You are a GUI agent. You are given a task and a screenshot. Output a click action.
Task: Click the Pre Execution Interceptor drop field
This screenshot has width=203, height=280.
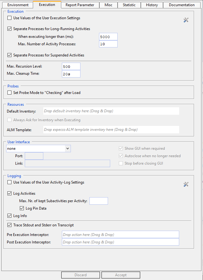pos(120,235)
